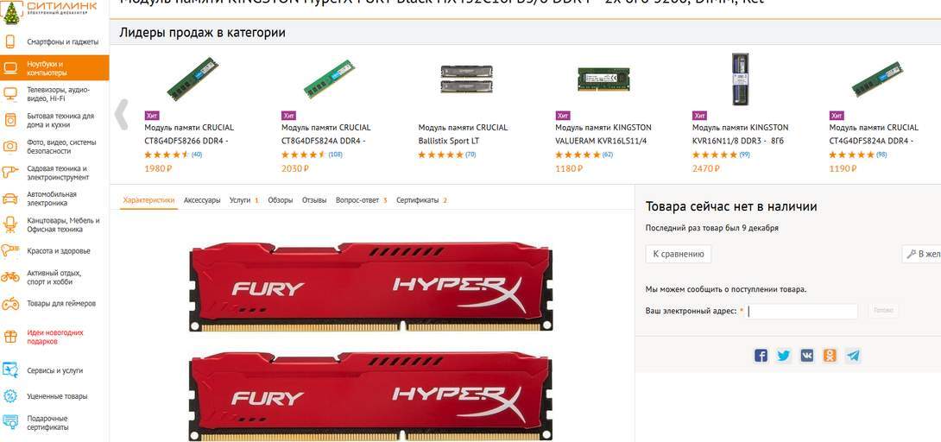
Task: Share via the Odnoklassniki orange icon
Action: (830, 356)
